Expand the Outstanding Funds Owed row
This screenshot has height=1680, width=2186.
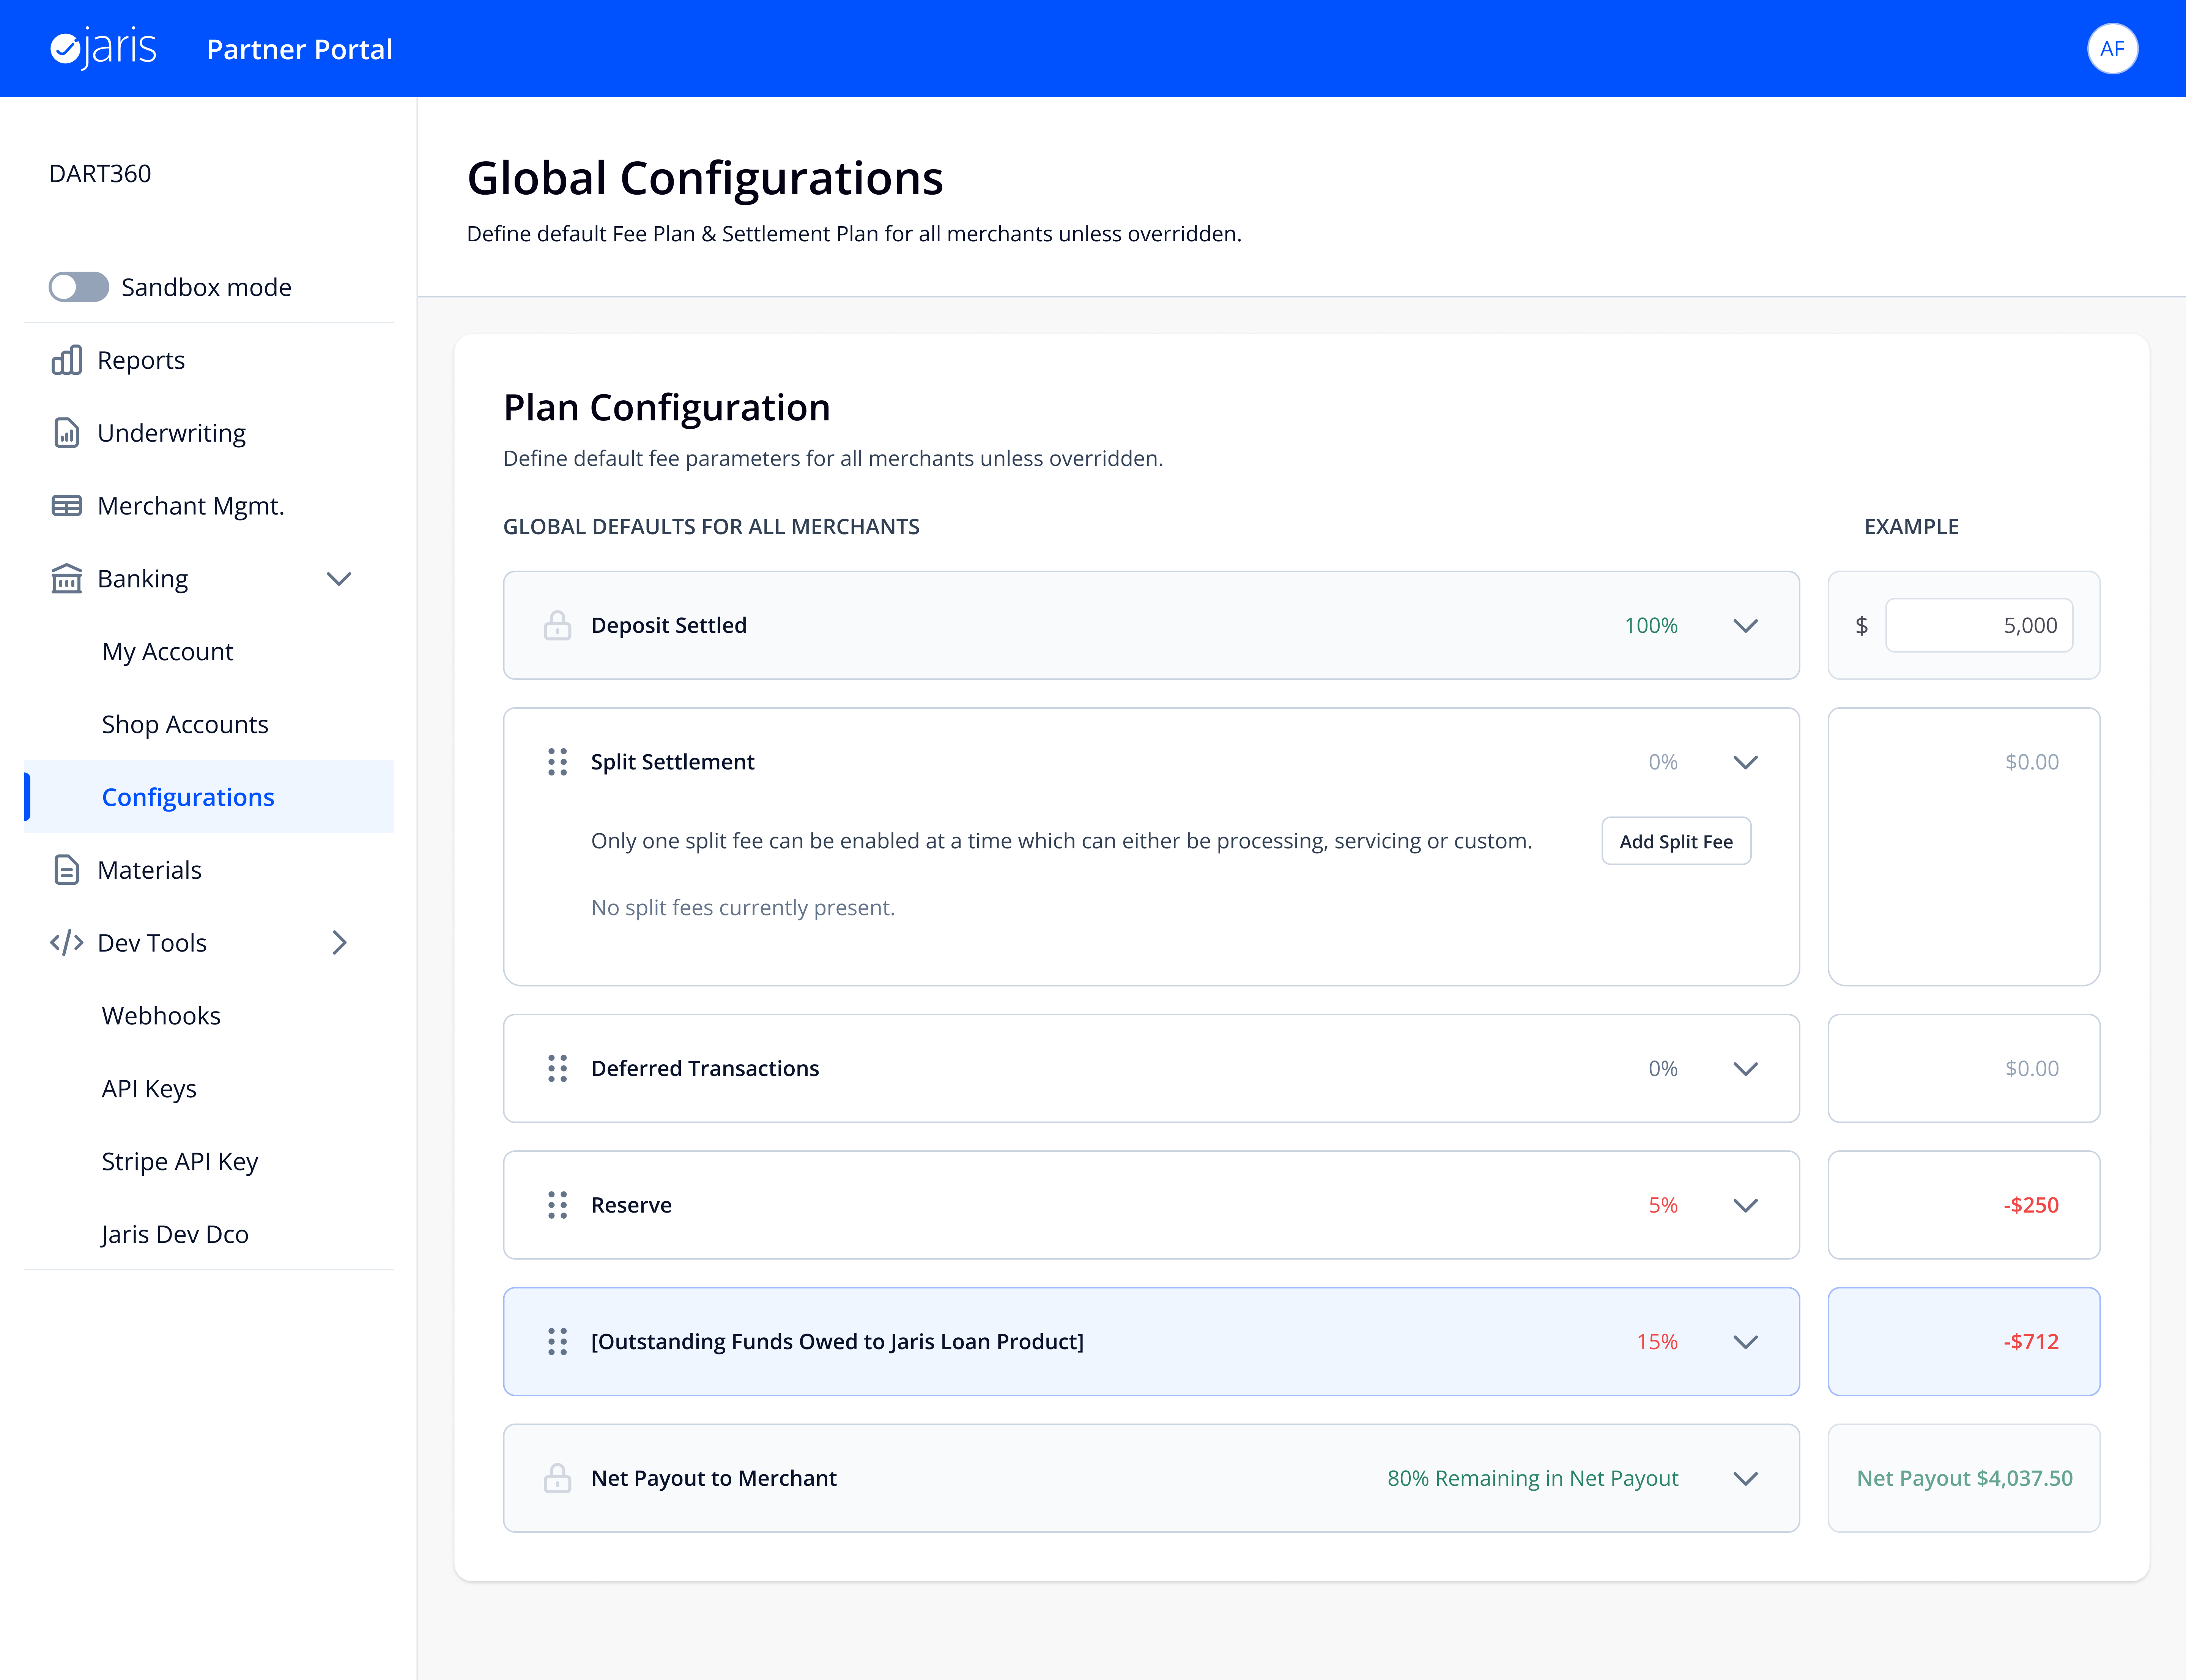(1745, 1342)
